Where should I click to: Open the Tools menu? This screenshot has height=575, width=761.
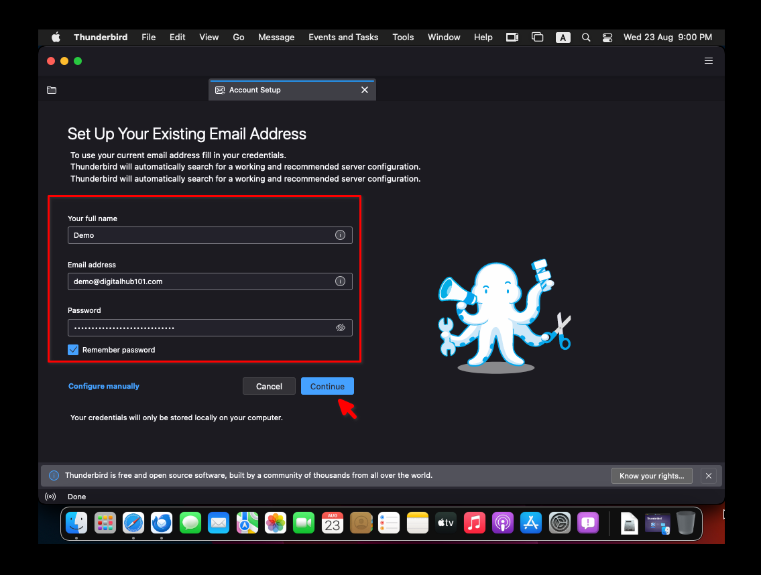tap(403, 38)
